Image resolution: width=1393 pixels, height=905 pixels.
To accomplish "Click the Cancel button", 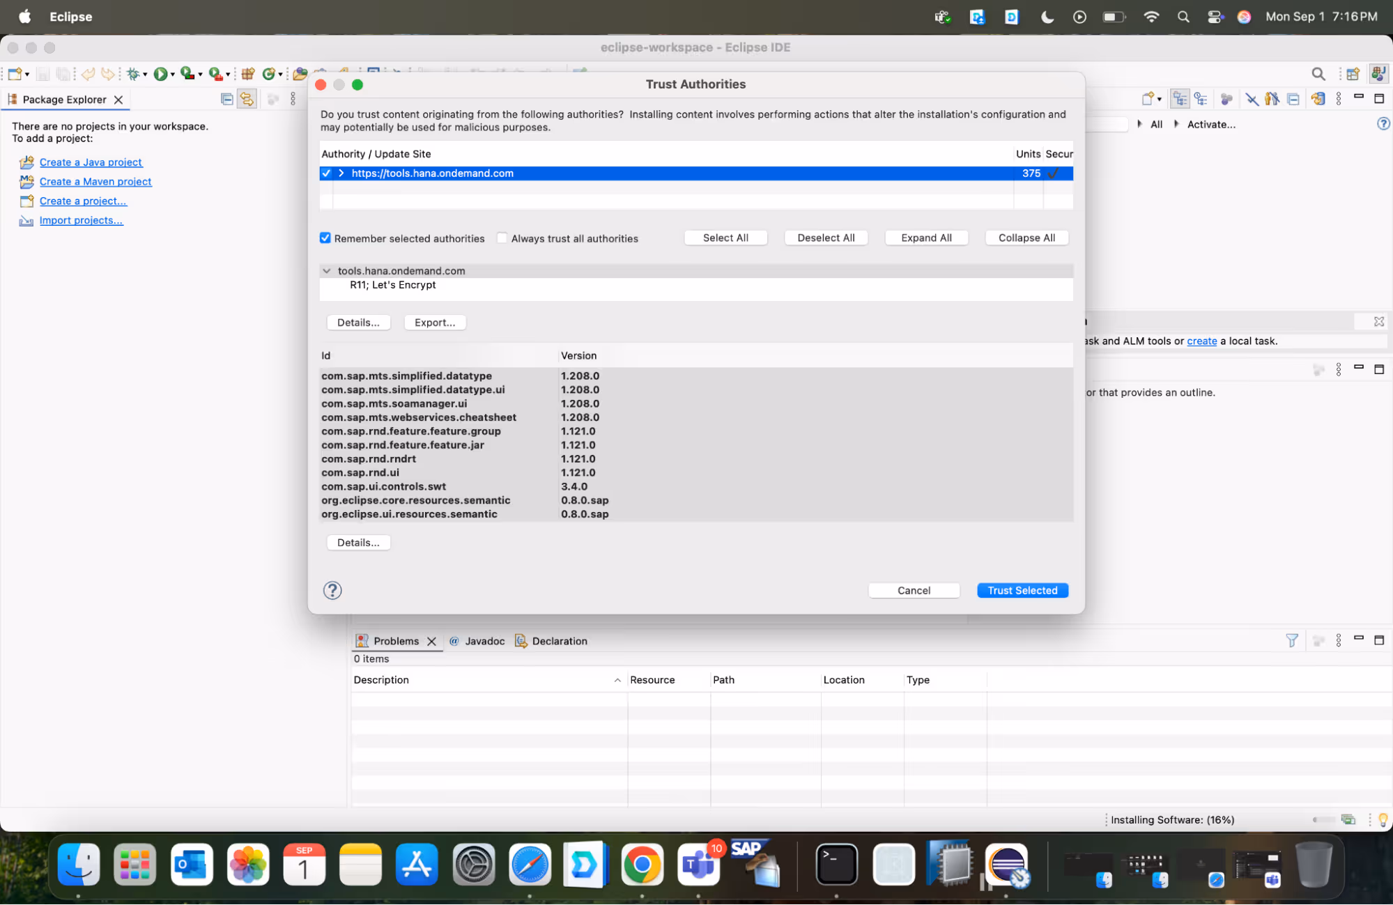I will point(914,591).
